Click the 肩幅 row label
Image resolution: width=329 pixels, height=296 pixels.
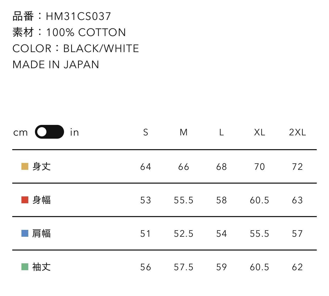(x=42, y=233)
